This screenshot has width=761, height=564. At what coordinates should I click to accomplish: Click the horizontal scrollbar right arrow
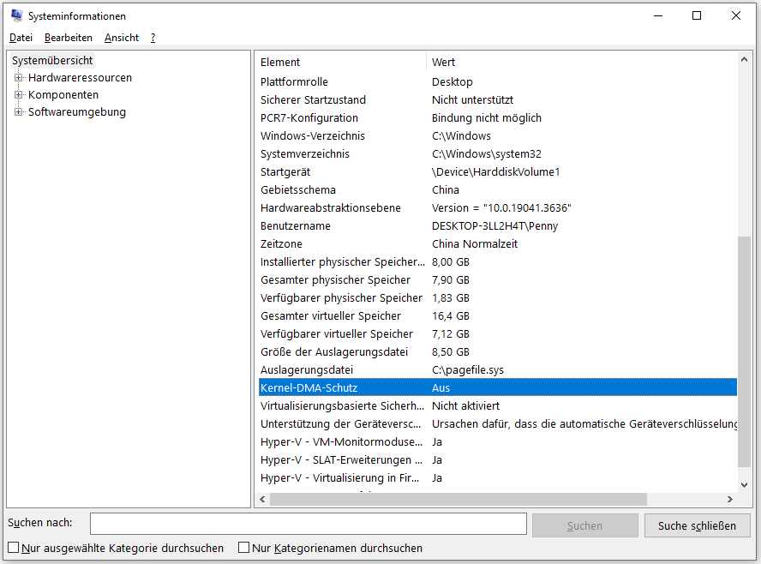(730, 499)
